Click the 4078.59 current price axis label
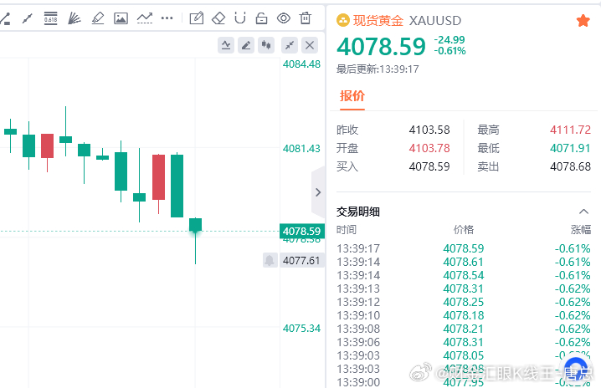 [x=302, y=232]
